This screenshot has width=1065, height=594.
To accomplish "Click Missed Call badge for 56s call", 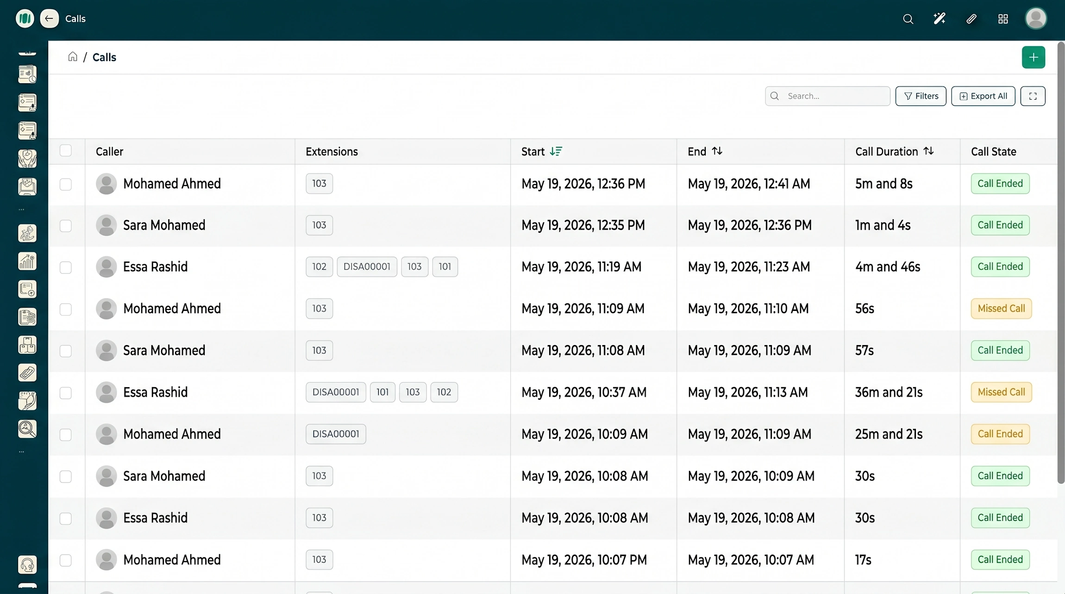I will [x=1001, y=308].
